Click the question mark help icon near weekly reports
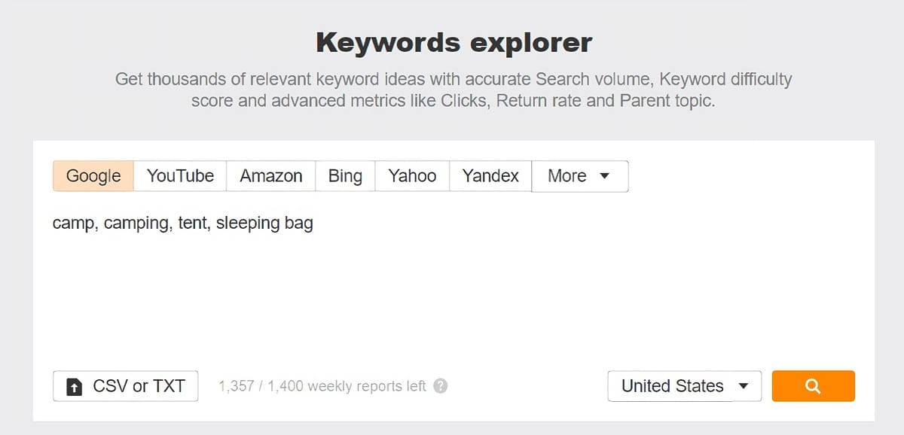 point(440,385)
